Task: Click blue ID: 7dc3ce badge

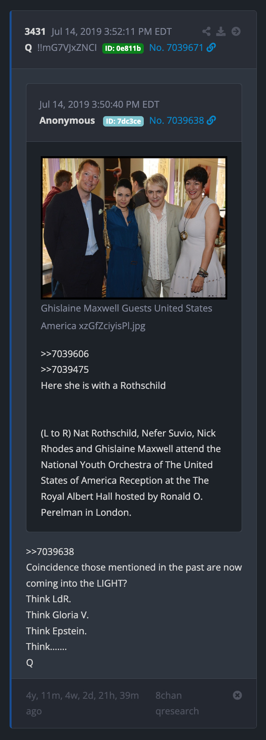Action: pyautogui.click(x=123, y=121)
